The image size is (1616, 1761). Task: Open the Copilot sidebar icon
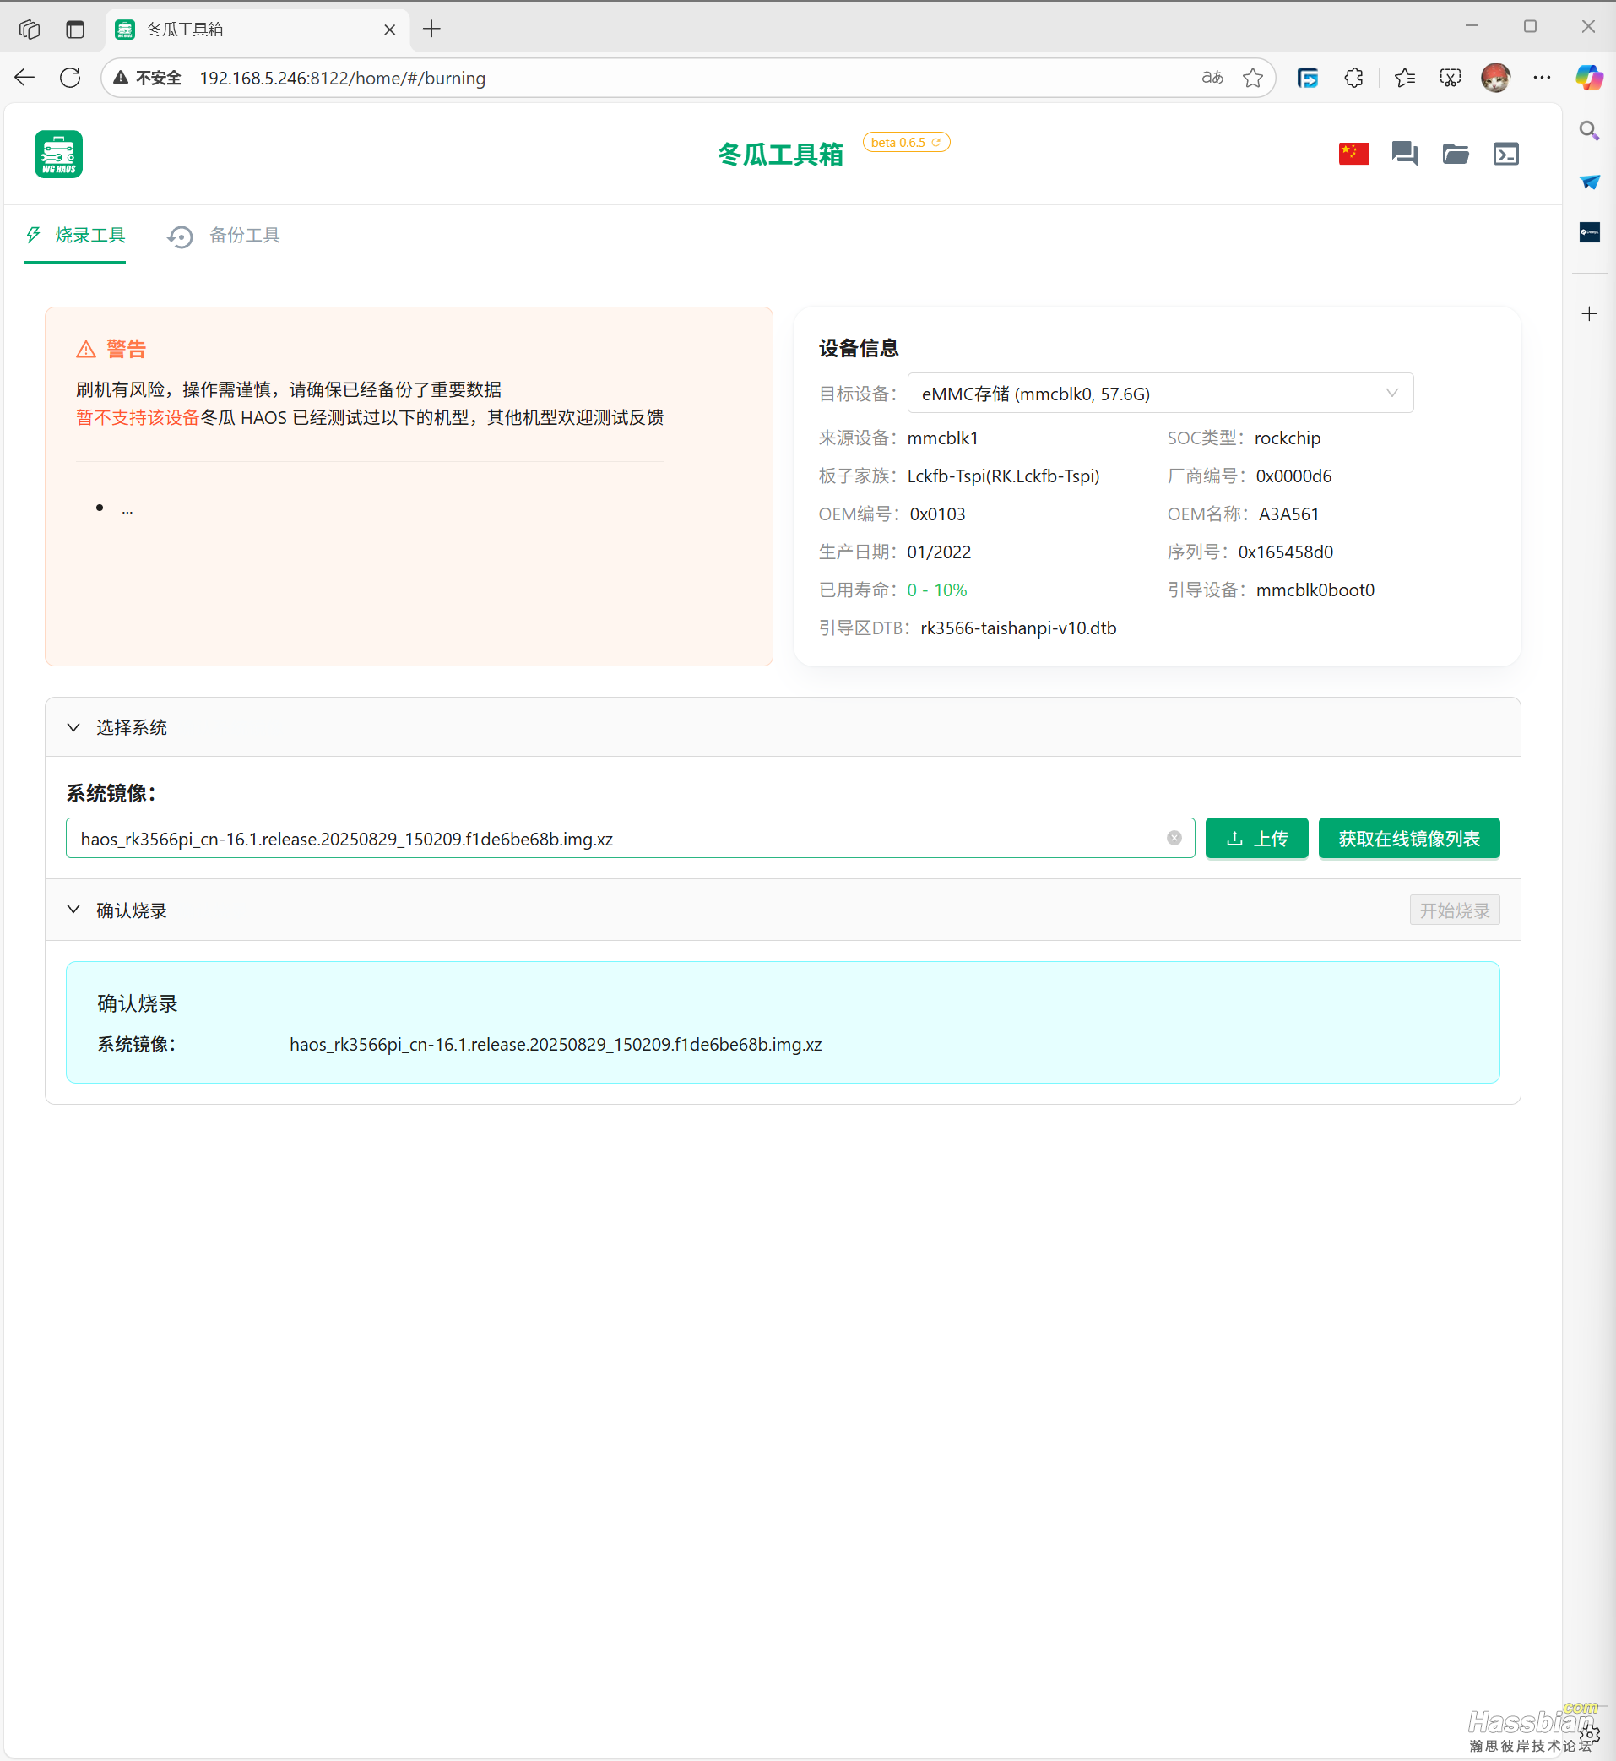coord(1588,78)
